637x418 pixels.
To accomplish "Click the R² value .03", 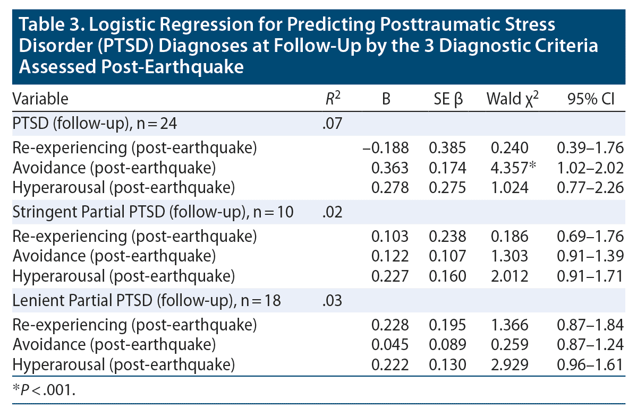I will [x=330, y=301].
